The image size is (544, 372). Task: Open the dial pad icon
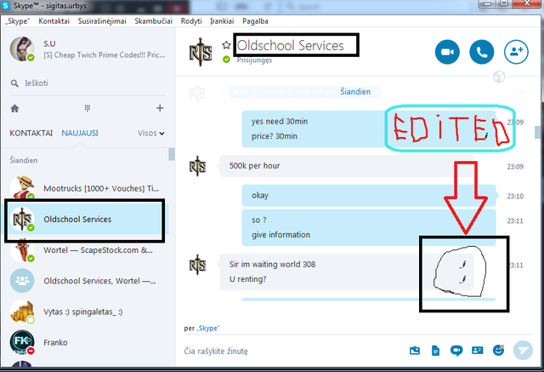(x=88, y=108)
